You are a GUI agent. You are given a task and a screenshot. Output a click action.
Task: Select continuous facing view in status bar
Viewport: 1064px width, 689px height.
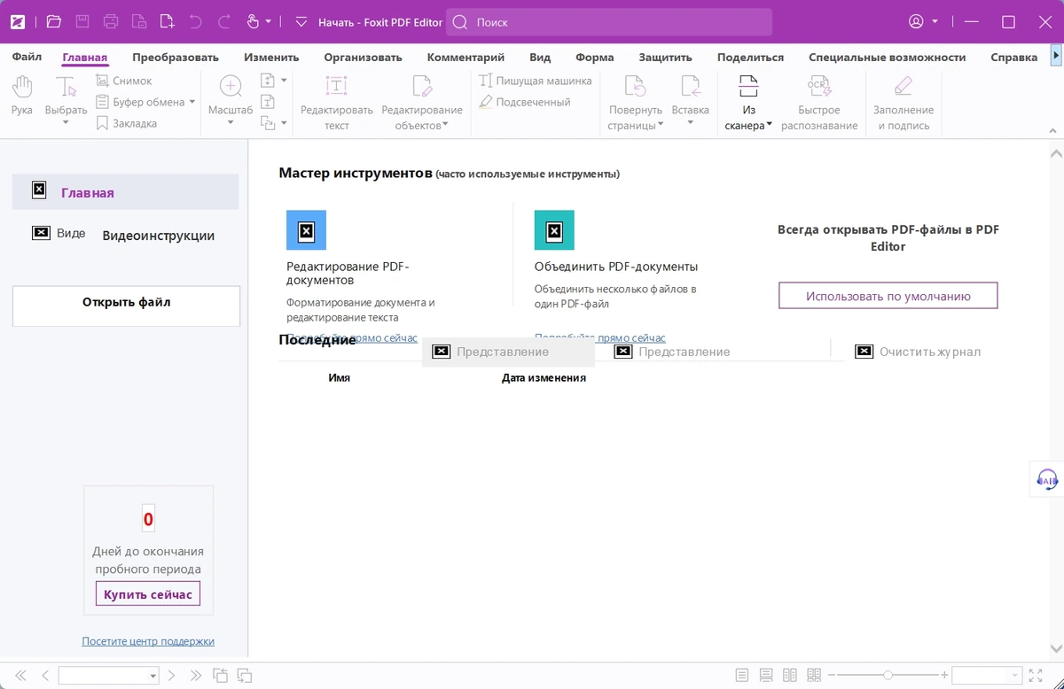point(814,676)
